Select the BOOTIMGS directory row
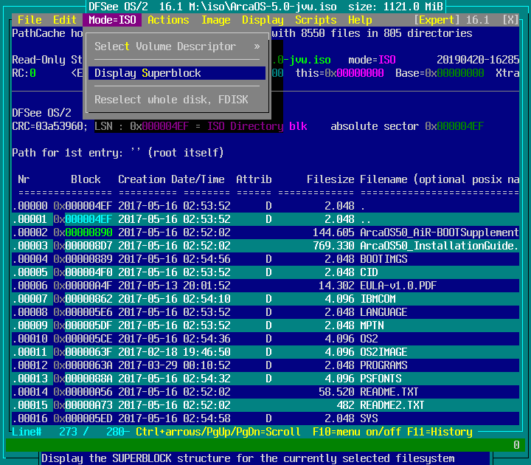The height and width of the screenshot is (465, 531). click(383, 259)
